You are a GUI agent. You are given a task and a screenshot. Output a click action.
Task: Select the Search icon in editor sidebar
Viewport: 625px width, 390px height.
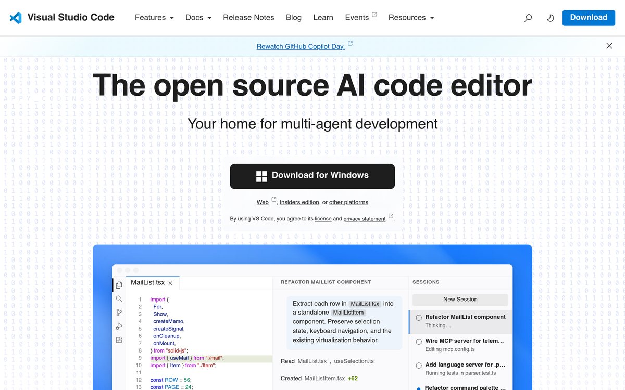click(119, 298)
